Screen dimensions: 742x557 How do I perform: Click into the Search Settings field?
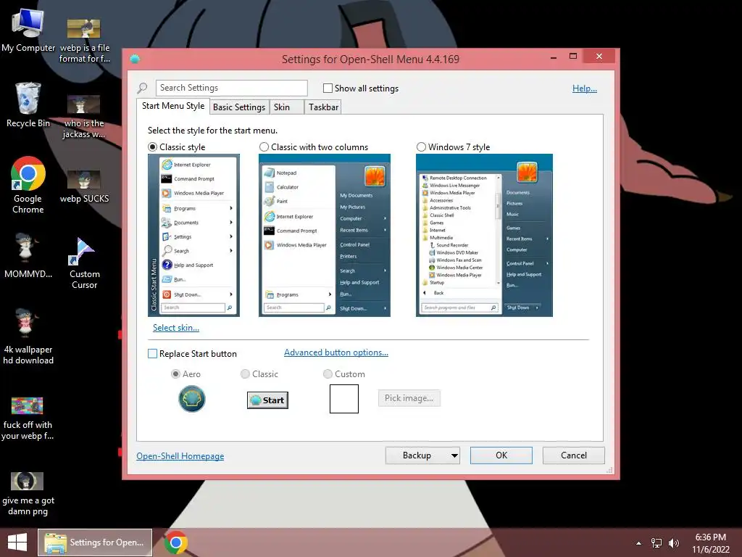tap(231, 88)
